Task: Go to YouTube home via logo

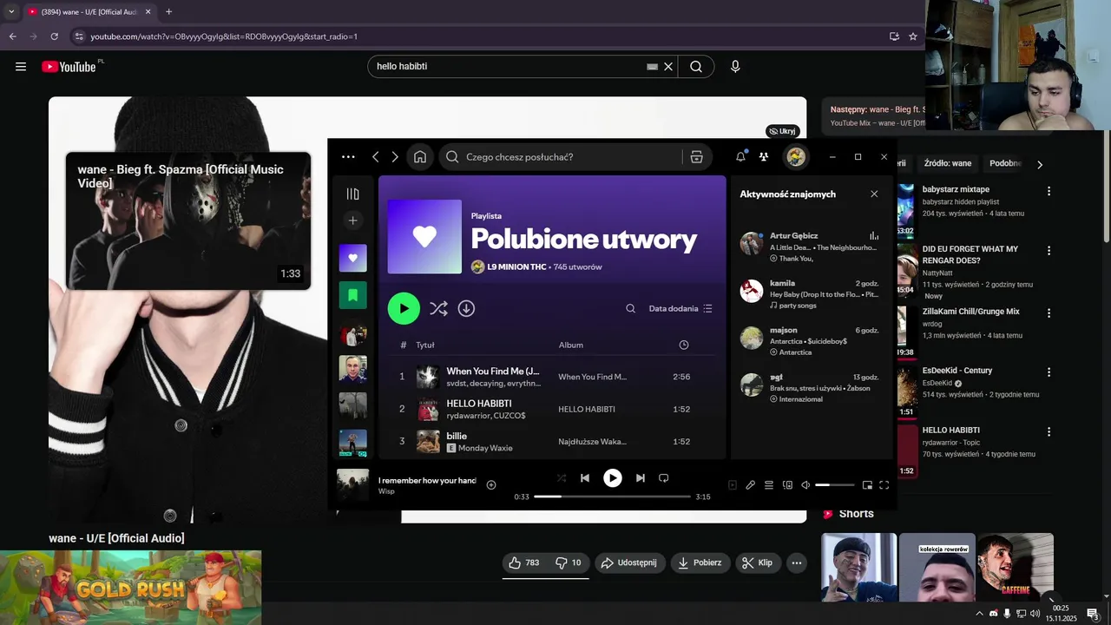Action: (x=69, y=67)
